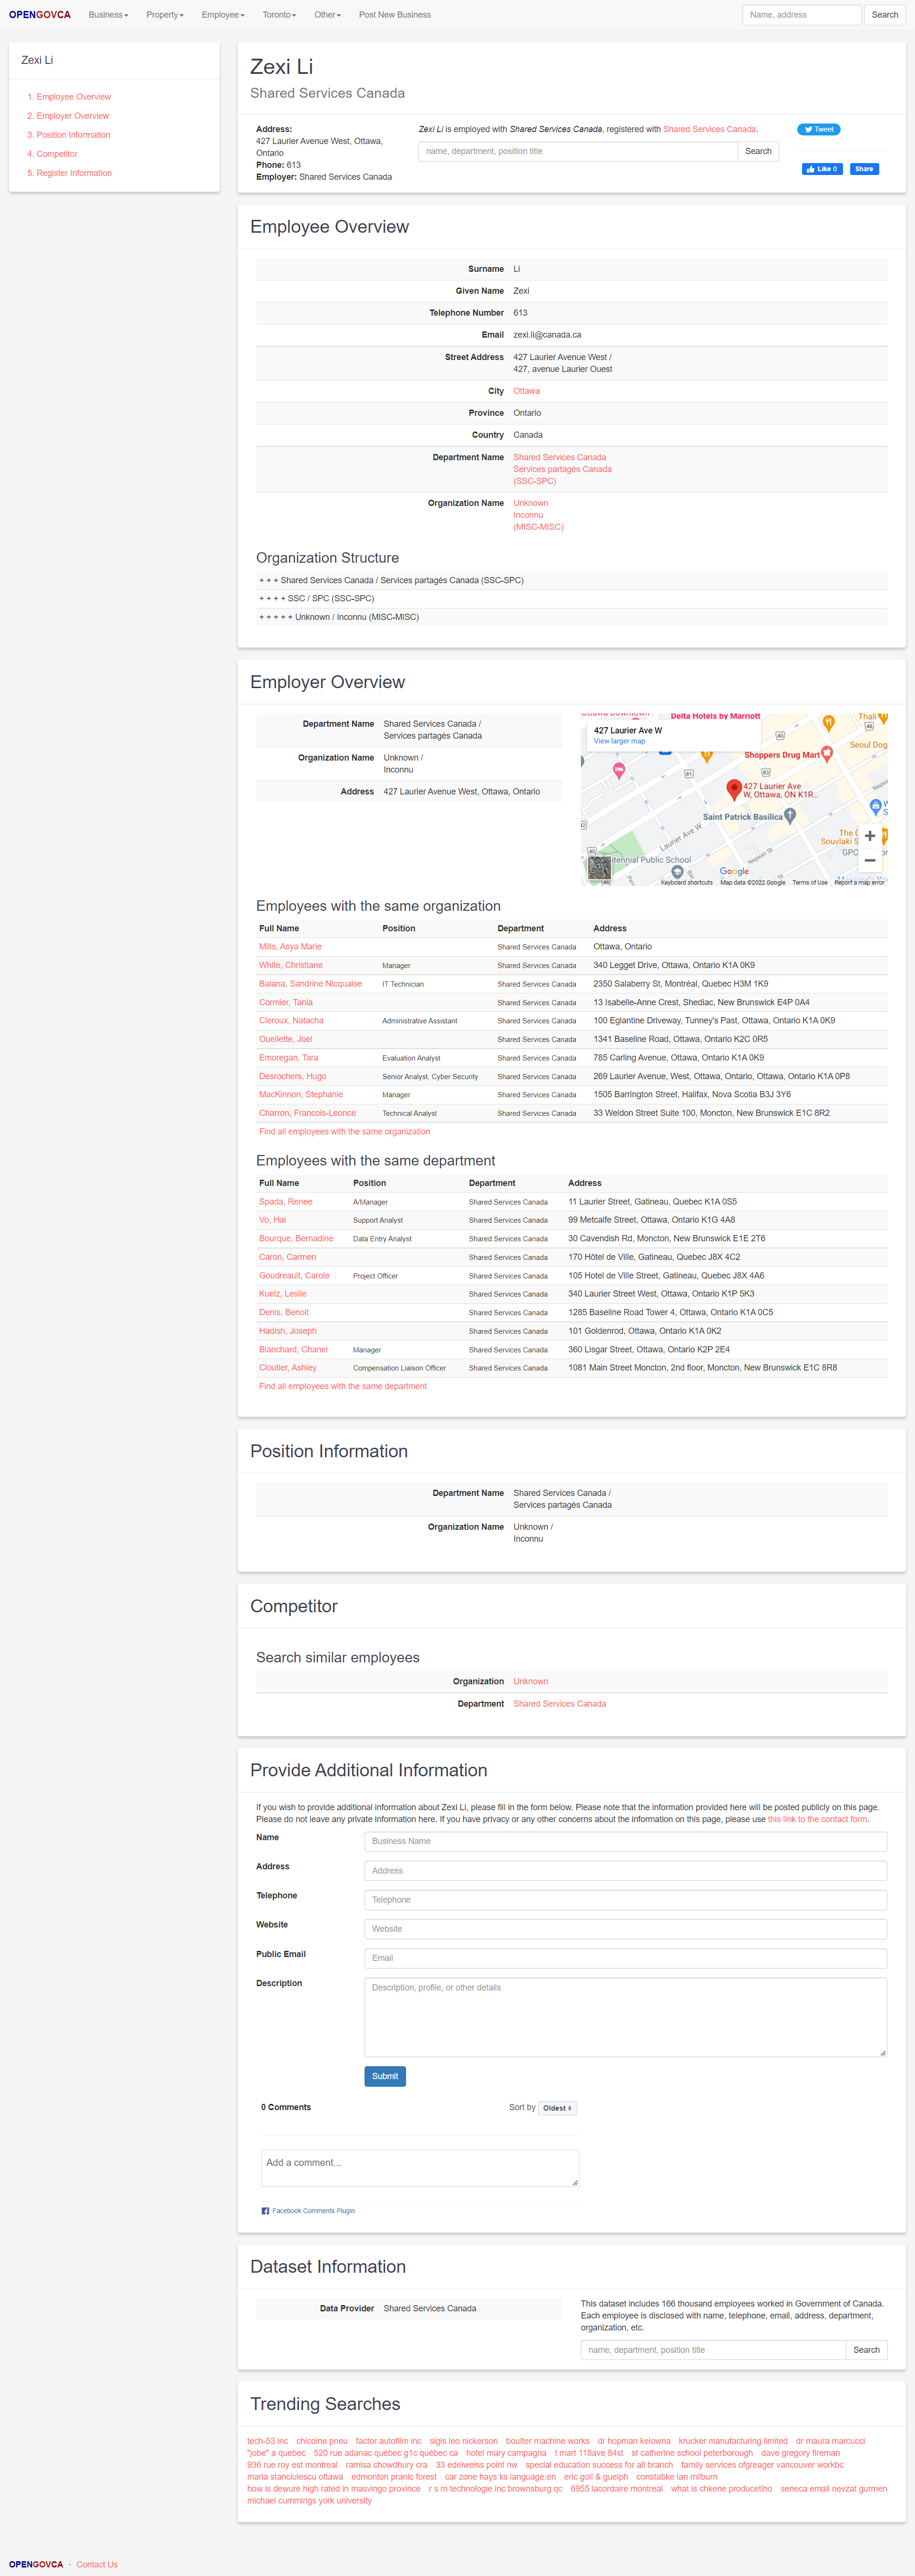This screenshot has width=915, height=2576.
Task: Click the OPENGOVCA logo in the header
Action: 40,15
